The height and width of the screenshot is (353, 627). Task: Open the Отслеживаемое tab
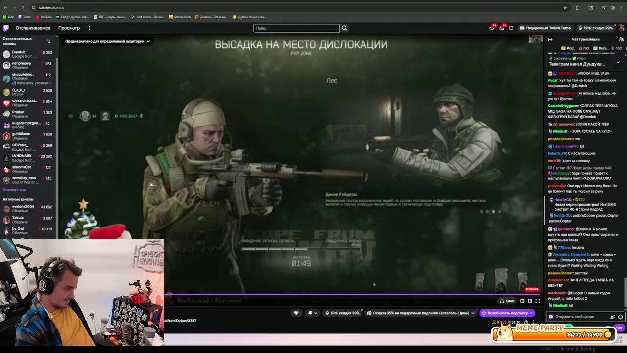coord(33,28)
